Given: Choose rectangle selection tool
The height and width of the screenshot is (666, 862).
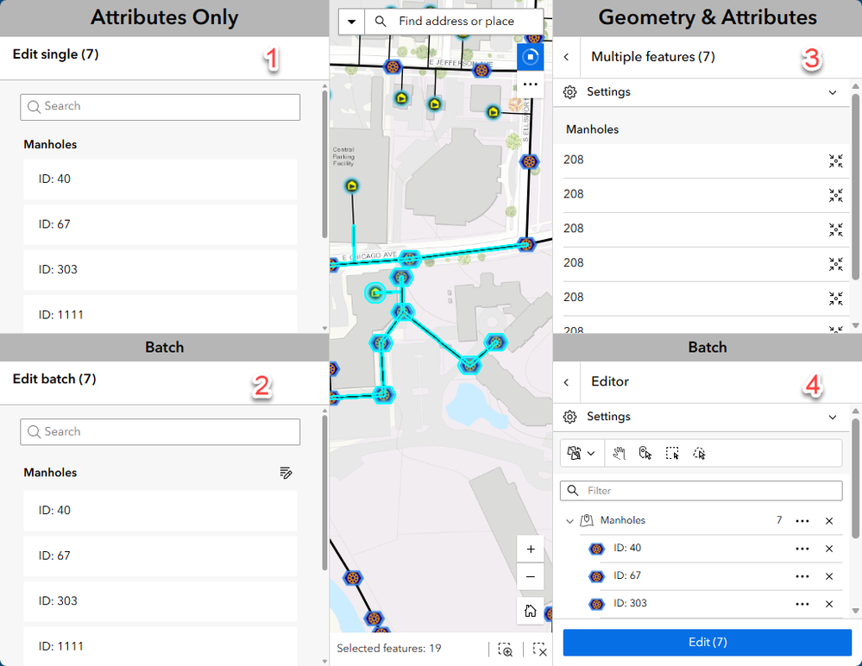Looking at the screenshot, I should pos(672,453).
